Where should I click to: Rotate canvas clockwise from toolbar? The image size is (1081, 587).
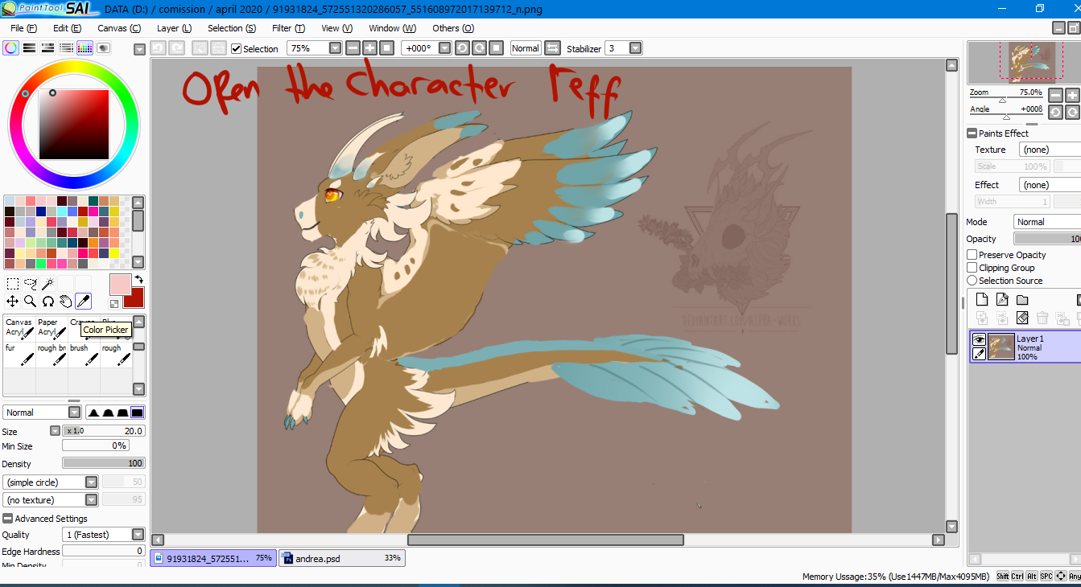coord(480,48)
